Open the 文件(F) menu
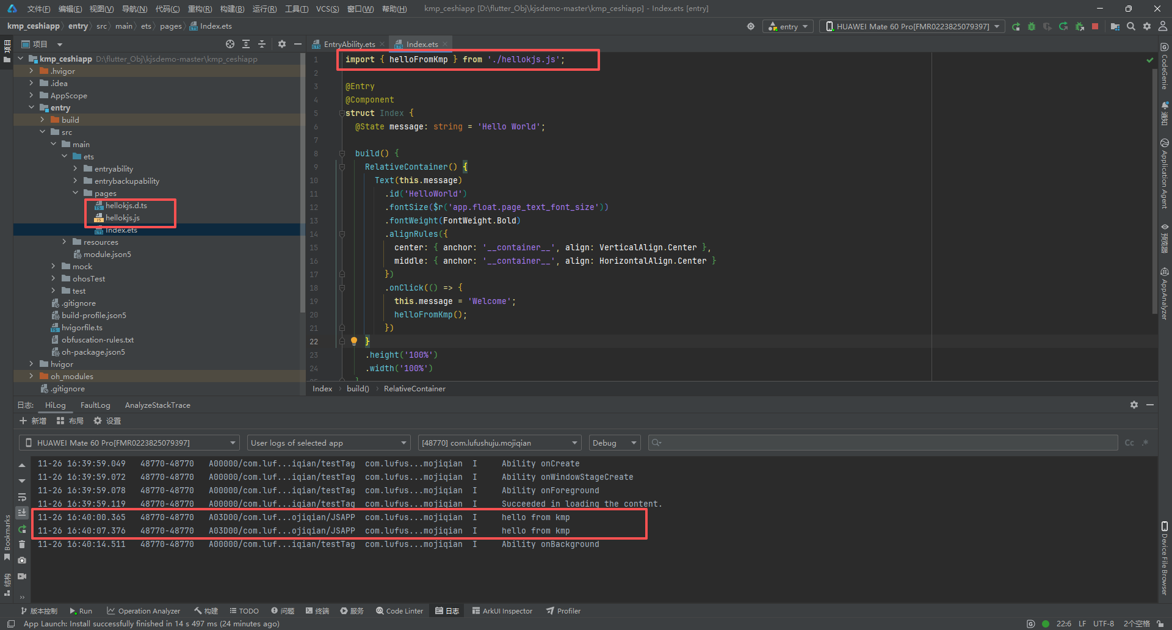 coord(38,9)
